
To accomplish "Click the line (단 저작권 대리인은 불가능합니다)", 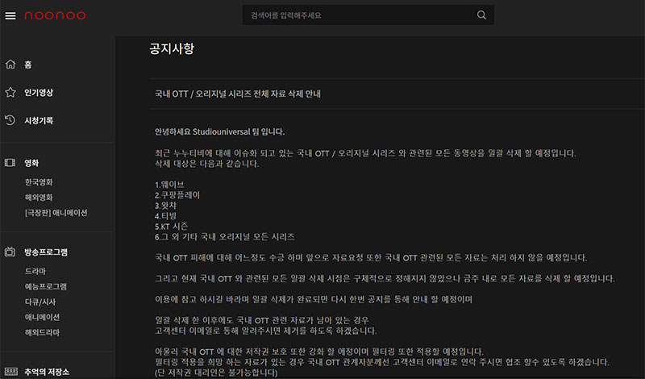I will 216,373.
